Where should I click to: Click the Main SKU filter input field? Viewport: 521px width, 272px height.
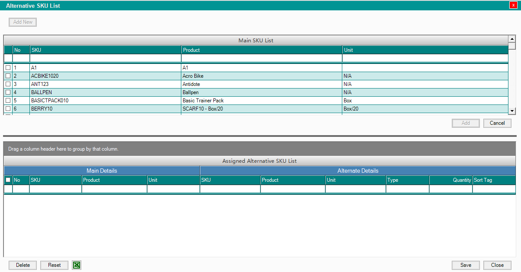(105, 58)
